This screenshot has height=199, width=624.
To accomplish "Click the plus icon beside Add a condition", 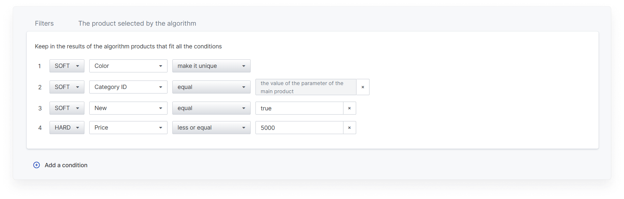I will point(36,165).
